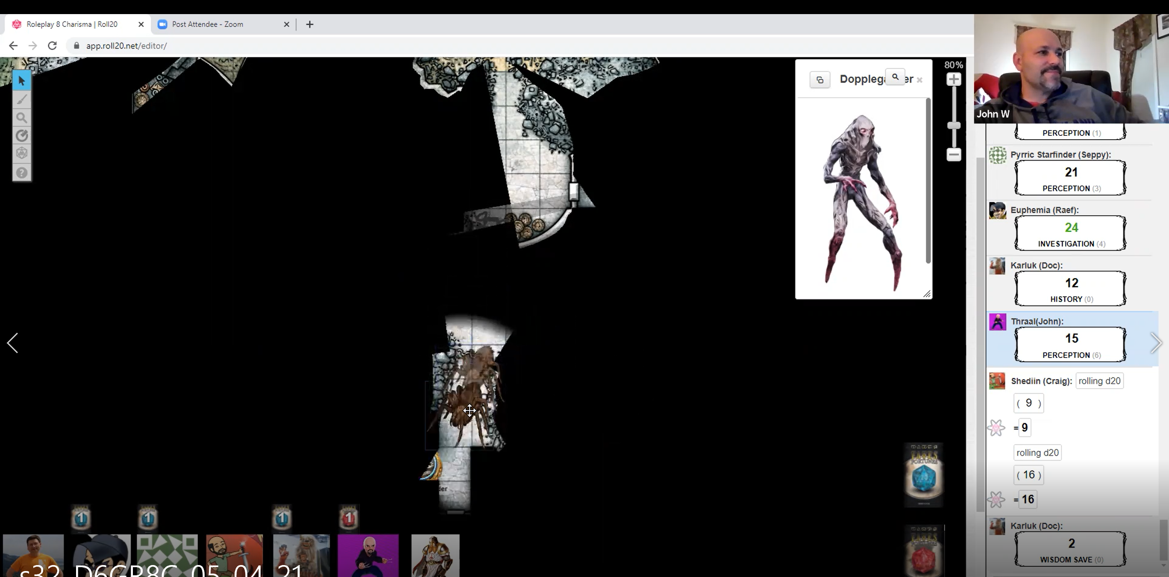Viewport: 1169px width, 577px height.
Task: Grab the handout resize corner handle
Action: [927, 294]
